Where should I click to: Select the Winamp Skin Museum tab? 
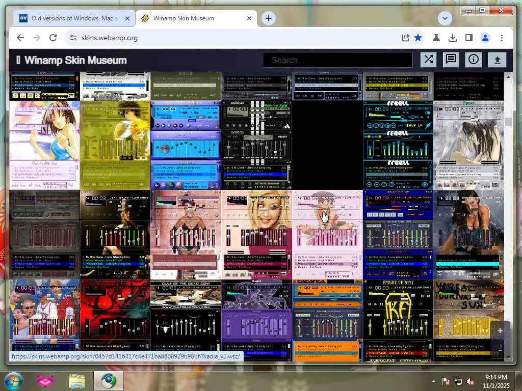click(x=196, y=18)
